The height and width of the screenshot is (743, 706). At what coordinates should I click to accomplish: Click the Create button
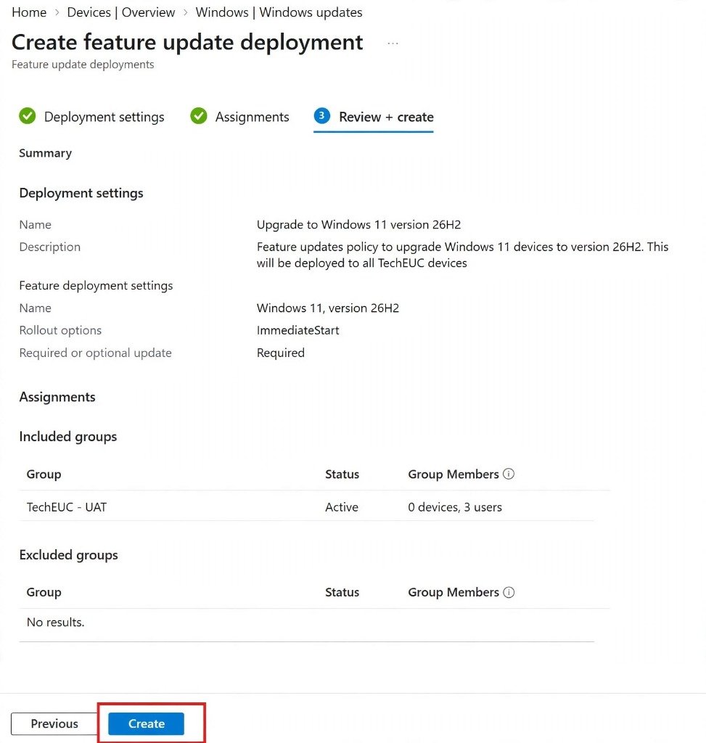[x=146, y=723]
